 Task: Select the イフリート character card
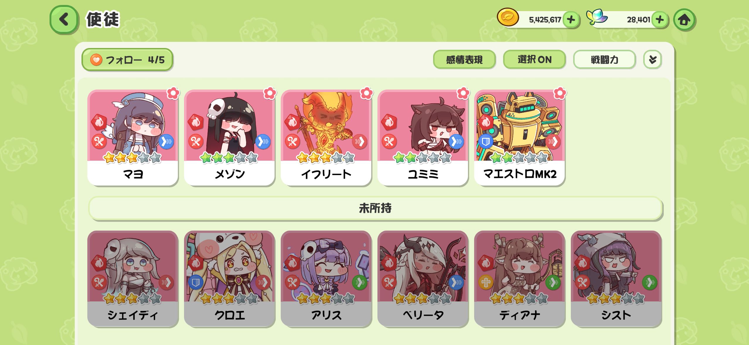tap(326, 138)
